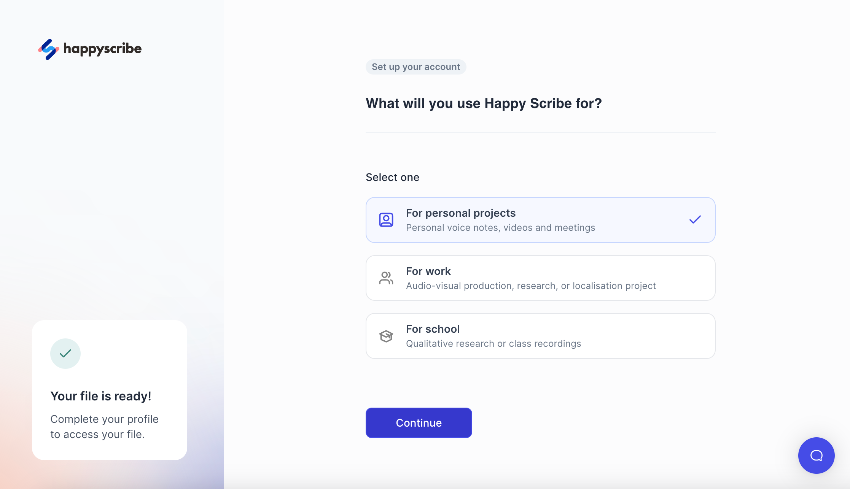The height and width of the screenshot is (489, 850).
Task: Choose the "For work" option title
Action: (x=428, y=271)
